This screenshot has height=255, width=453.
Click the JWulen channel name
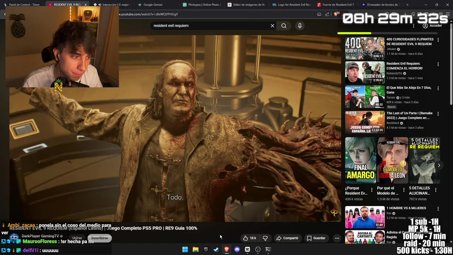coord(391,49)
